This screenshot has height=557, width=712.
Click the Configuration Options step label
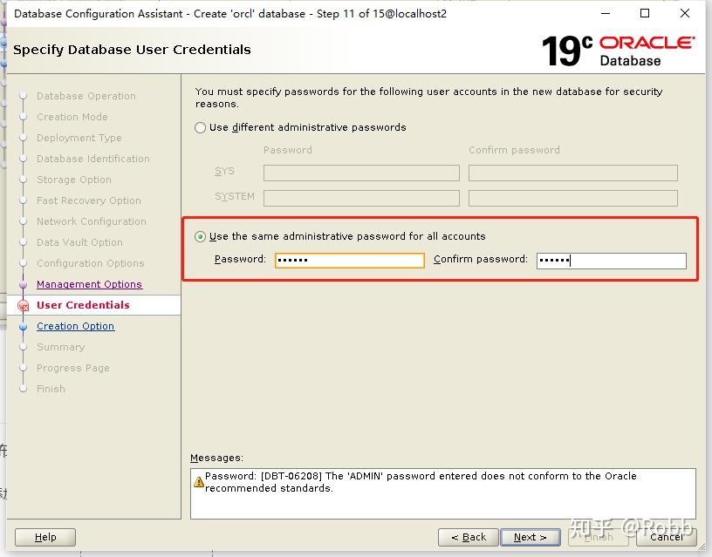tap(91, 263)
